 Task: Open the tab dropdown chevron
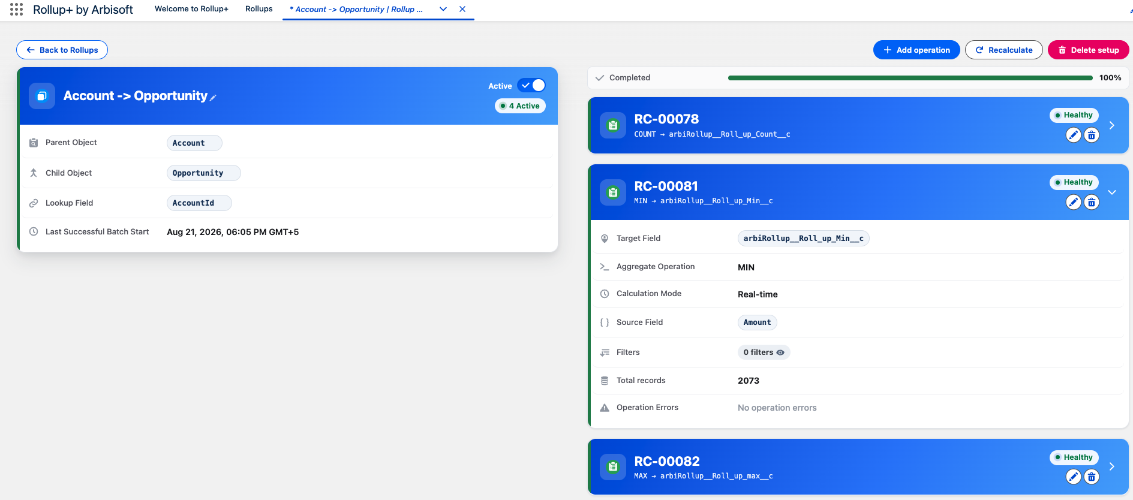[443, 9]
